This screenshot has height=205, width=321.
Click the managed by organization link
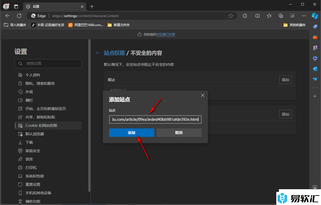[x=166, y=34]
